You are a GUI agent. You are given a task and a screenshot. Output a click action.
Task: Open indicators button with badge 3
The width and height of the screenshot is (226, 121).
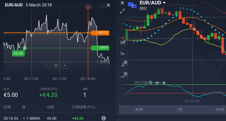pyautogui.click(x=123, y=77)
